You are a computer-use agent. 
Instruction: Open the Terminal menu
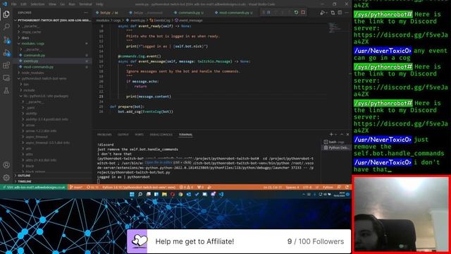click(x=85, y=4)
